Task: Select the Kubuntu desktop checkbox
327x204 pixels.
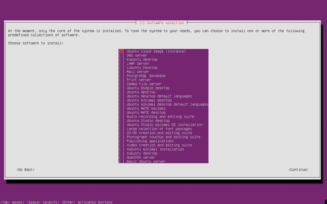Action: (x=122, y=59)
